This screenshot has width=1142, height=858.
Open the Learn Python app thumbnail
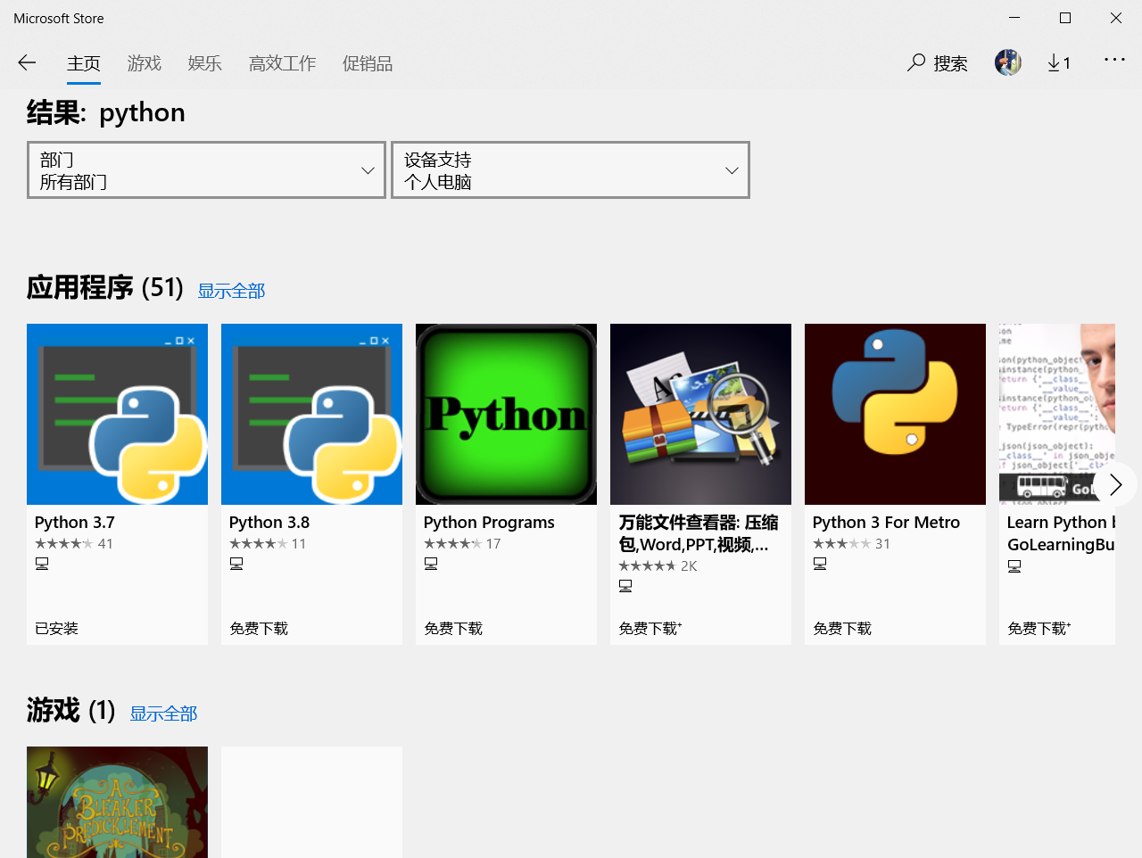(x=1057, y=414)
